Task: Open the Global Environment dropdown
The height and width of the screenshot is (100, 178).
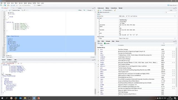Action: [x=104, y=12]
